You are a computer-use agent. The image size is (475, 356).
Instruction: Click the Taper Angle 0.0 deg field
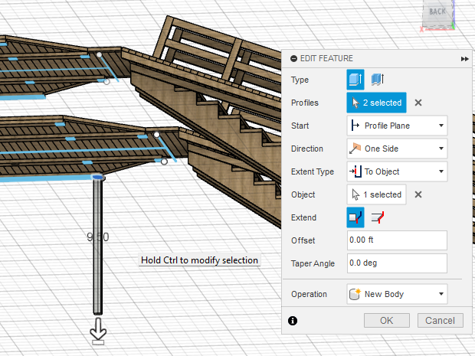point(397,263)
